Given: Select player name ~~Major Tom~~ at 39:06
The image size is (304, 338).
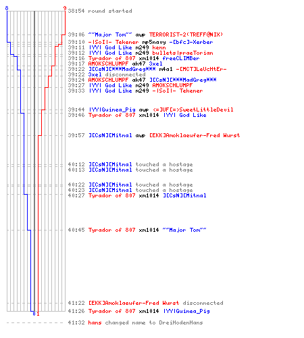Looking at the screenshot, I should pos(110,34).
